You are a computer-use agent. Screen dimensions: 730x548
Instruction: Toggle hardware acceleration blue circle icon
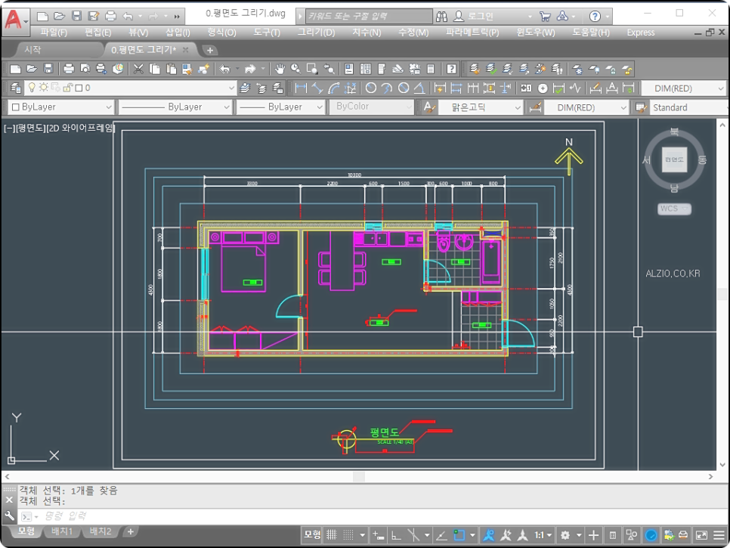[x=651, y=535]
